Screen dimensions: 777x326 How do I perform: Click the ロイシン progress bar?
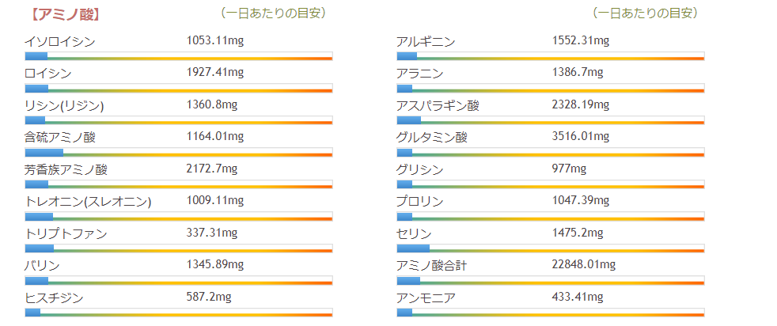178,89
